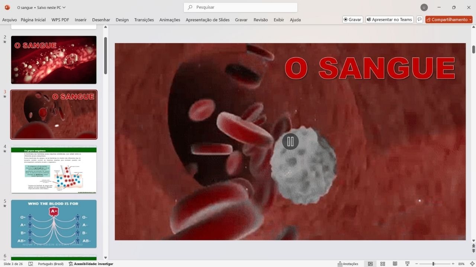Click the slide panel vertical scrollbar thumb
The height and width of the screenshot is (267, 476).
(x=105, y=56)
